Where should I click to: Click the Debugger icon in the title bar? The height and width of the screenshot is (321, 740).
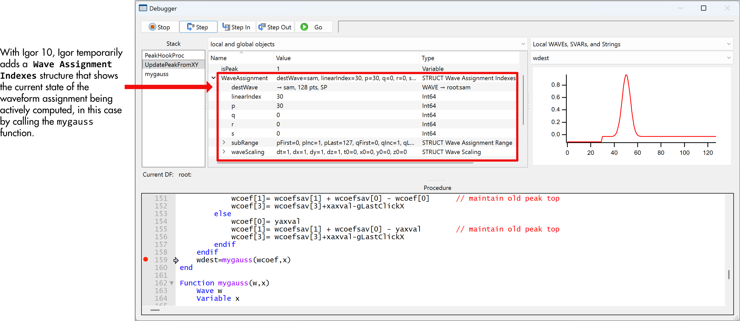pos(143,8)
